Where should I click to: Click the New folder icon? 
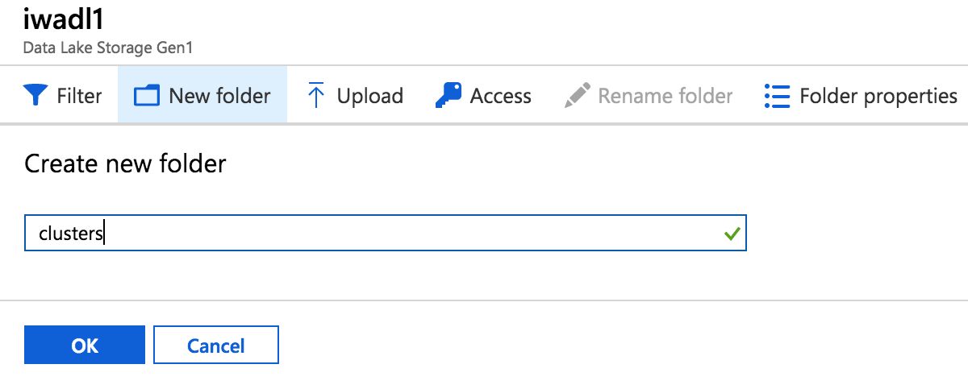(x=147, y=96)
